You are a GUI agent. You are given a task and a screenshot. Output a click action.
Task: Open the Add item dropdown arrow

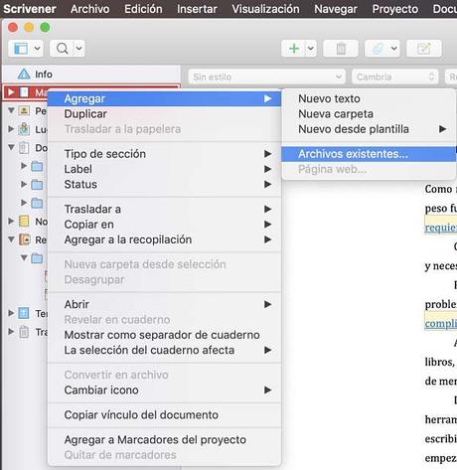310,49
